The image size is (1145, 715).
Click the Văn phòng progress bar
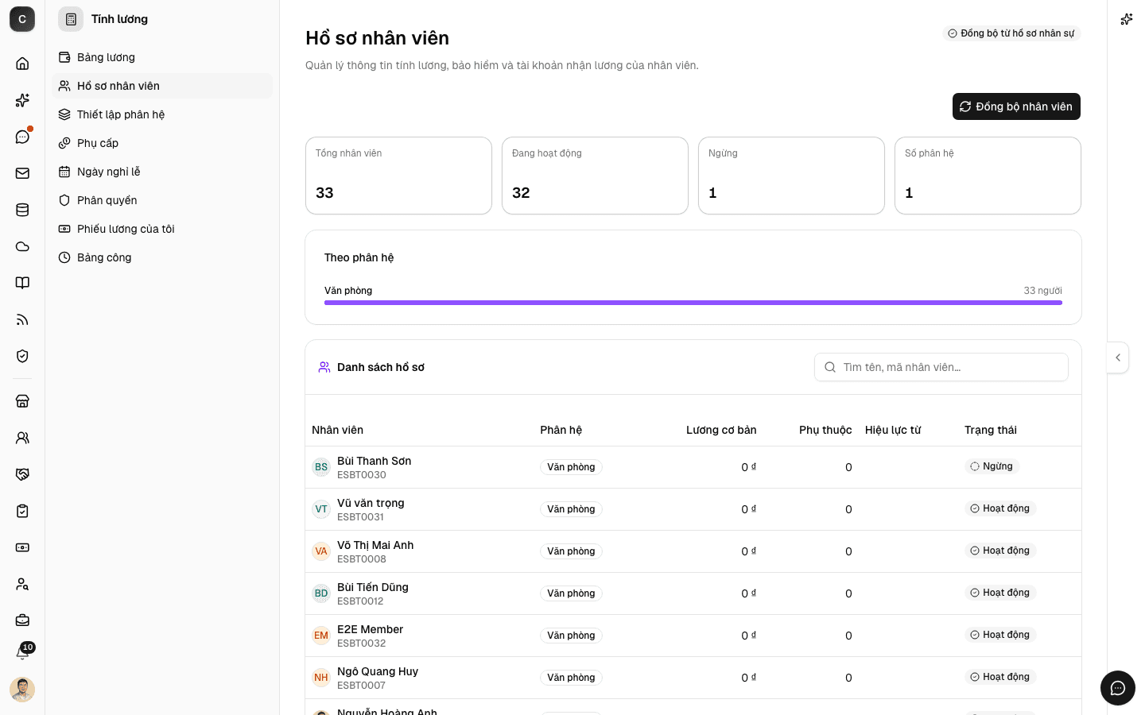click(x=693, y=303)
